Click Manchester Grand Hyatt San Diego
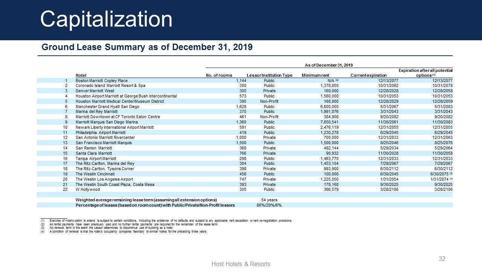The width and height of the screenshot is (482, 271). pyautogui.click(x=107, y=107)
